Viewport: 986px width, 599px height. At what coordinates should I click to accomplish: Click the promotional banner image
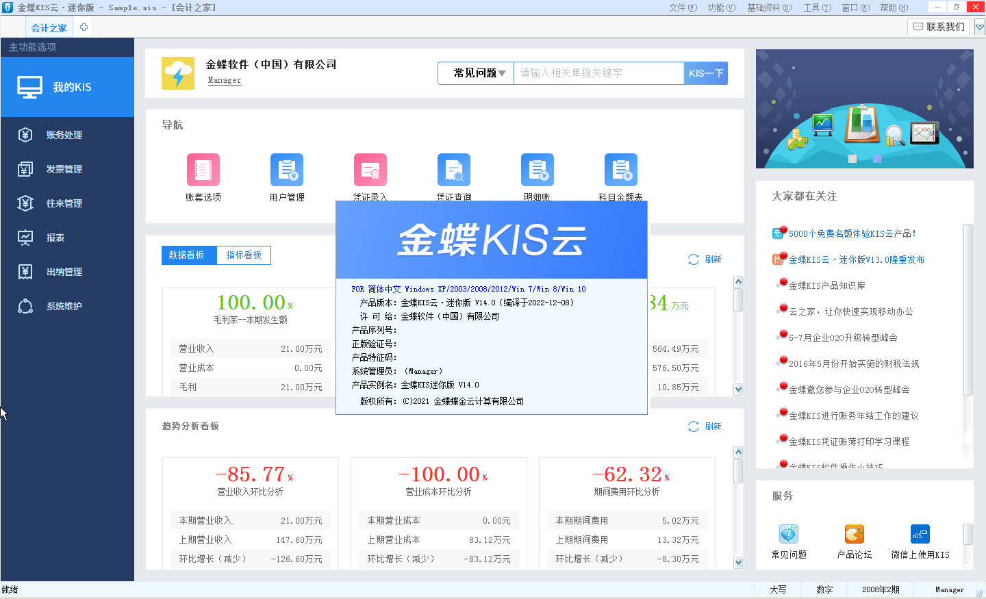point(864,109)
